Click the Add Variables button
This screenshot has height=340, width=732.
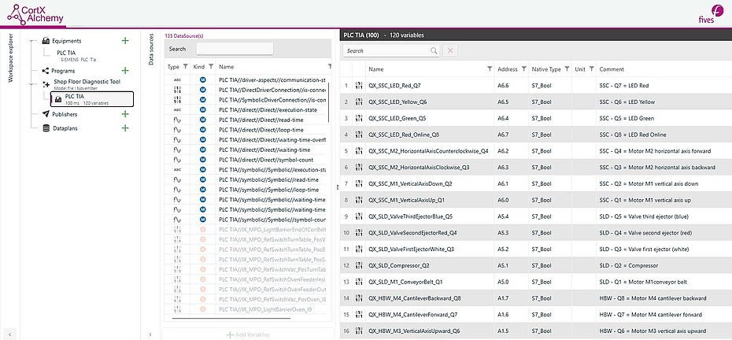pyautogui.click(x=249, y=334)
